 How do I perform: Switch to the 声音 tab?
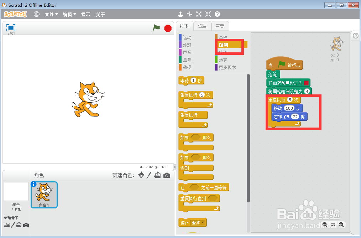(220, 26)
